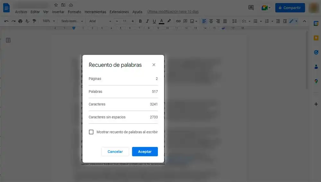Viewport: 321px width, 182px height.
Task: Decrease font size with minus
Action: pos(117,21)
